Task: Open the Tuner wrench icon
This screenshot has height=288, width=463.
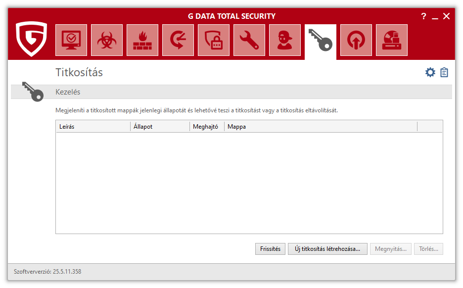Action: [249, 40]
